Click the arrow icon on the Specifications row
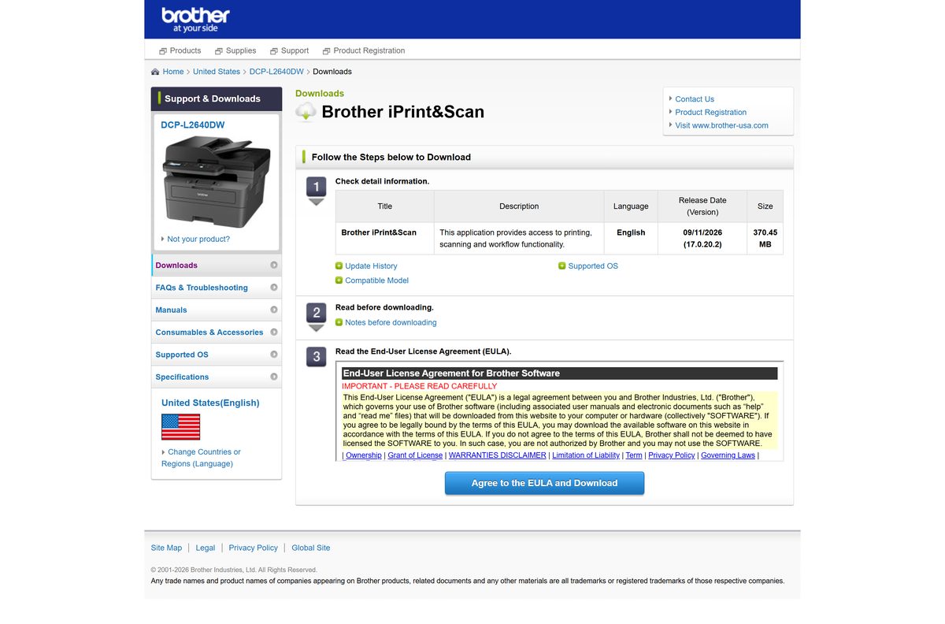The width and height of the screenshot is (945, 624). tap(274, 377)
